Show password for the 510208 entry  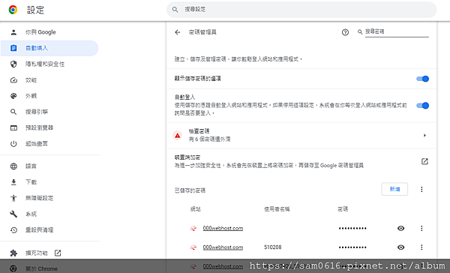(x=401, y=247)
